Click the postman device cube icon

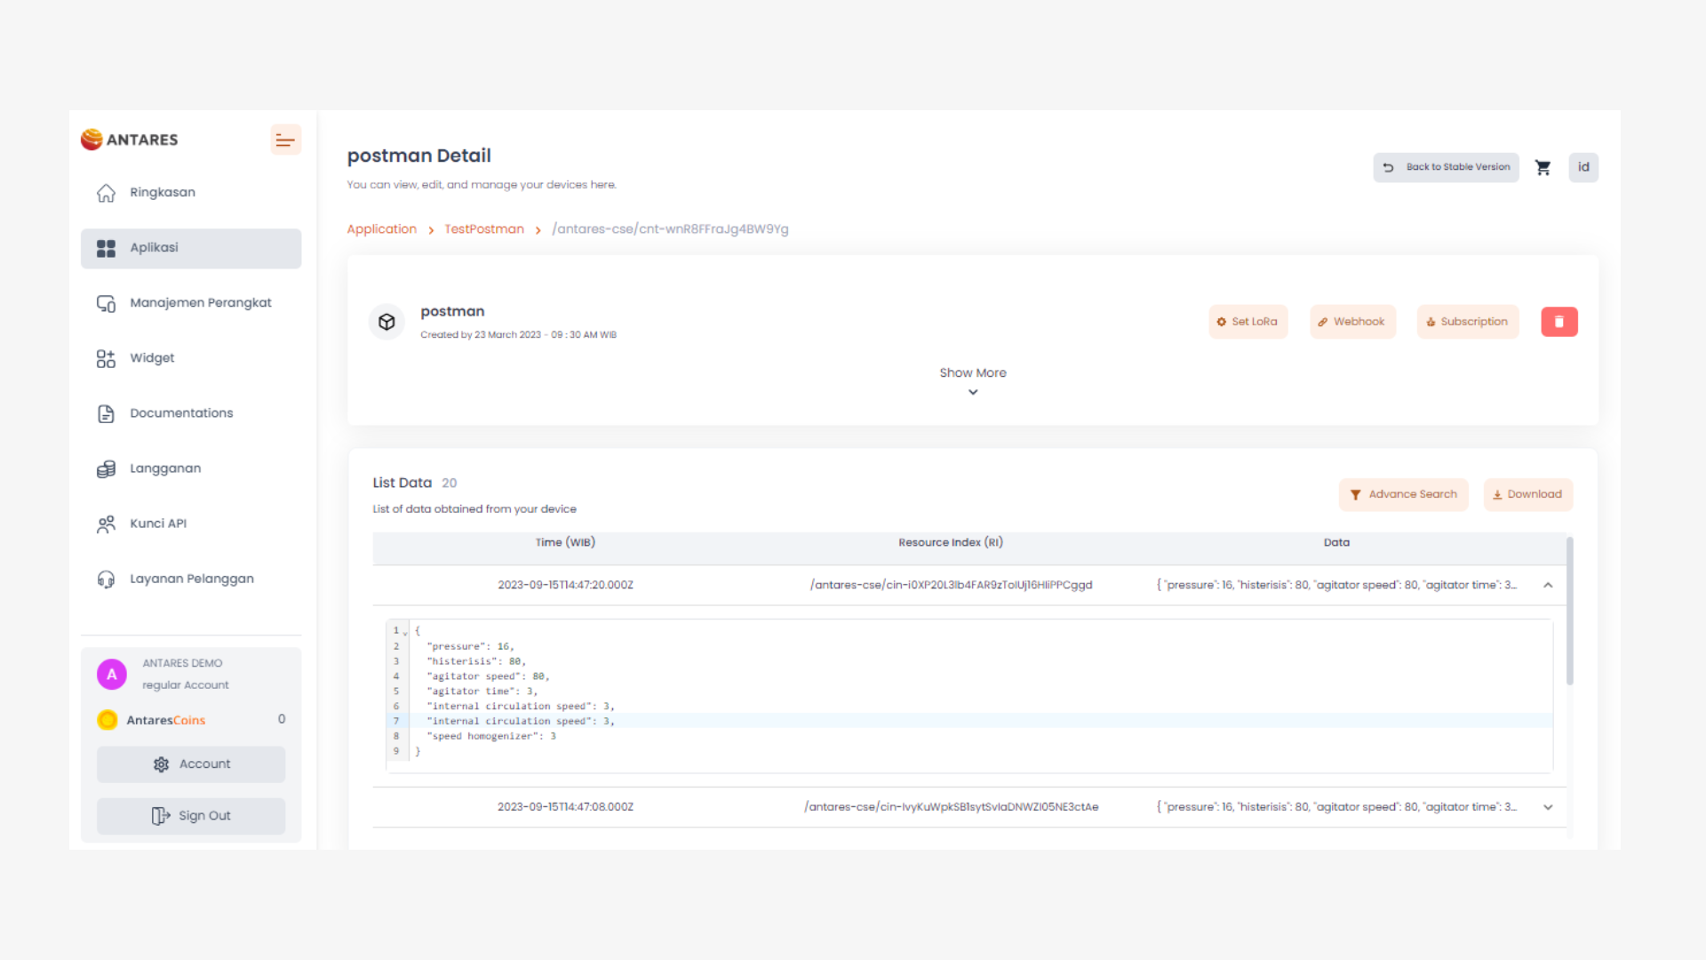pos(387,322)
